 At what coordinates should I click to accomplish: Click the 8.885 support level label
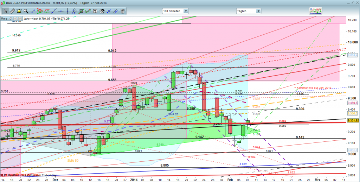point(165,165)
